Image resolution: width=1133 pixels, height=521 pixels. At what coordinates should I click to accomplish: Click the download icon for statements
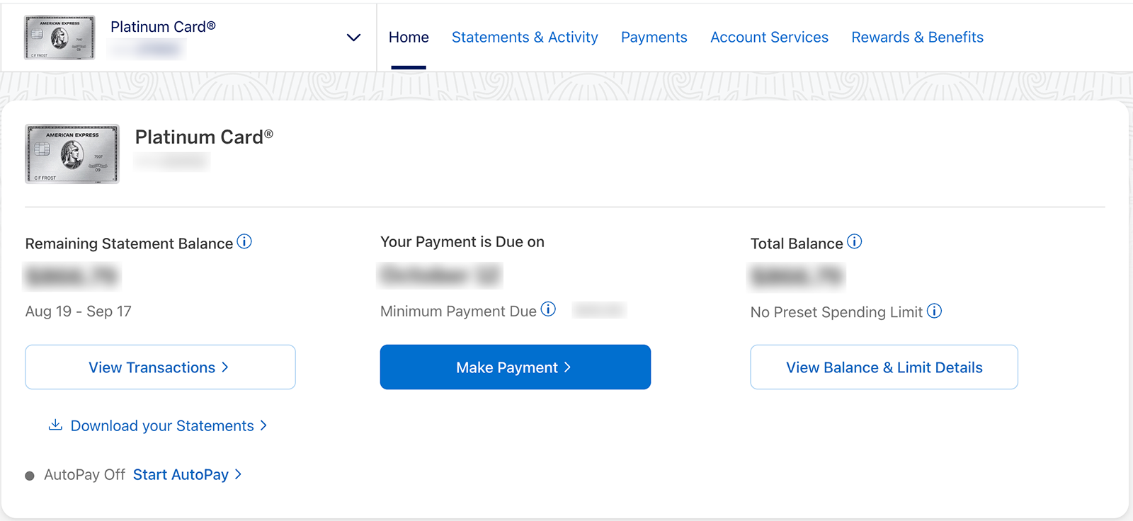[x=55, y=425]
